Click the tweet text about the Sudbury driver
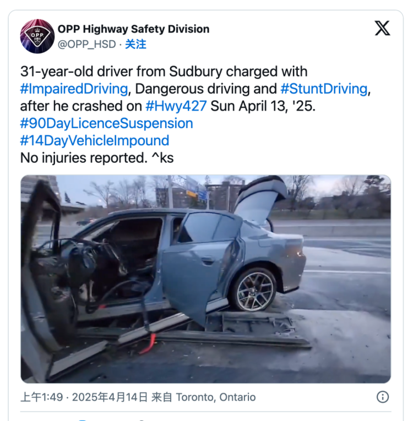This screenshot has width=413, height=421. pyautogui.click(x=195, y=114)
